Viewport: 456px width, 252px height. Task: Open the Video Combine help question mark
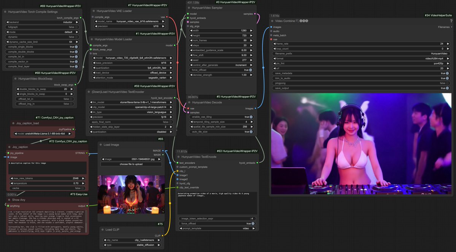451,21
